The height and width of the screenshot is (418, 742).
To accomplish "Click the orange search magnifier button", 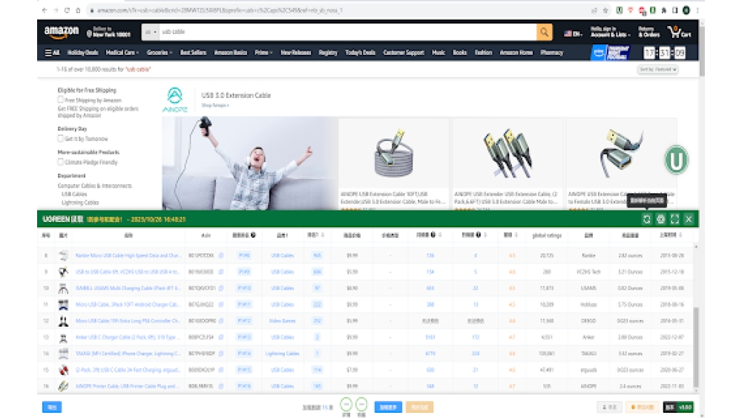I will (x=544, y=32).
